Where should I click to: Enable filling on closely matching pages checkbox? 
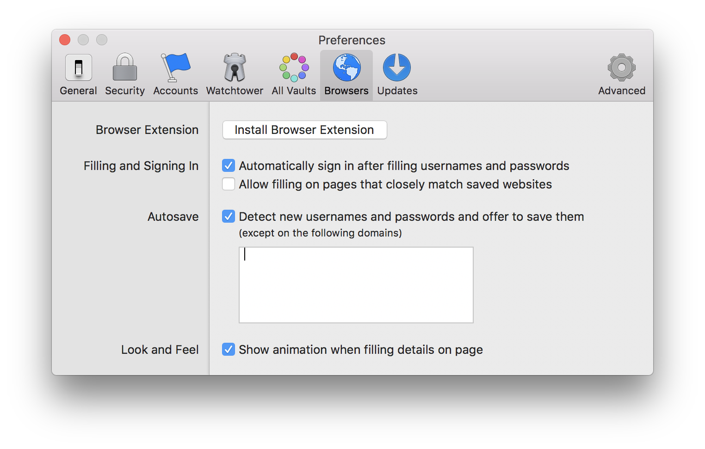click(229, 184)
